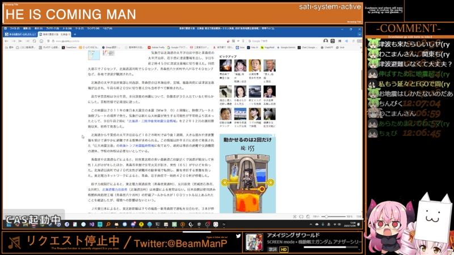Click the Twitter bird icon in overlay
The image size is (454, 255).
[x=238, y=236]
